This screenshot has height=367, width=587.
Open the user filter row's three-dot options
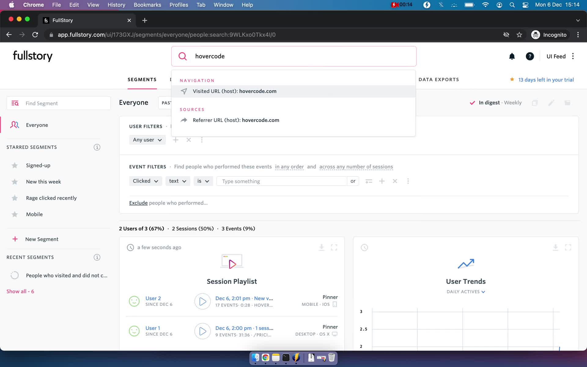(x=202, y=140)
